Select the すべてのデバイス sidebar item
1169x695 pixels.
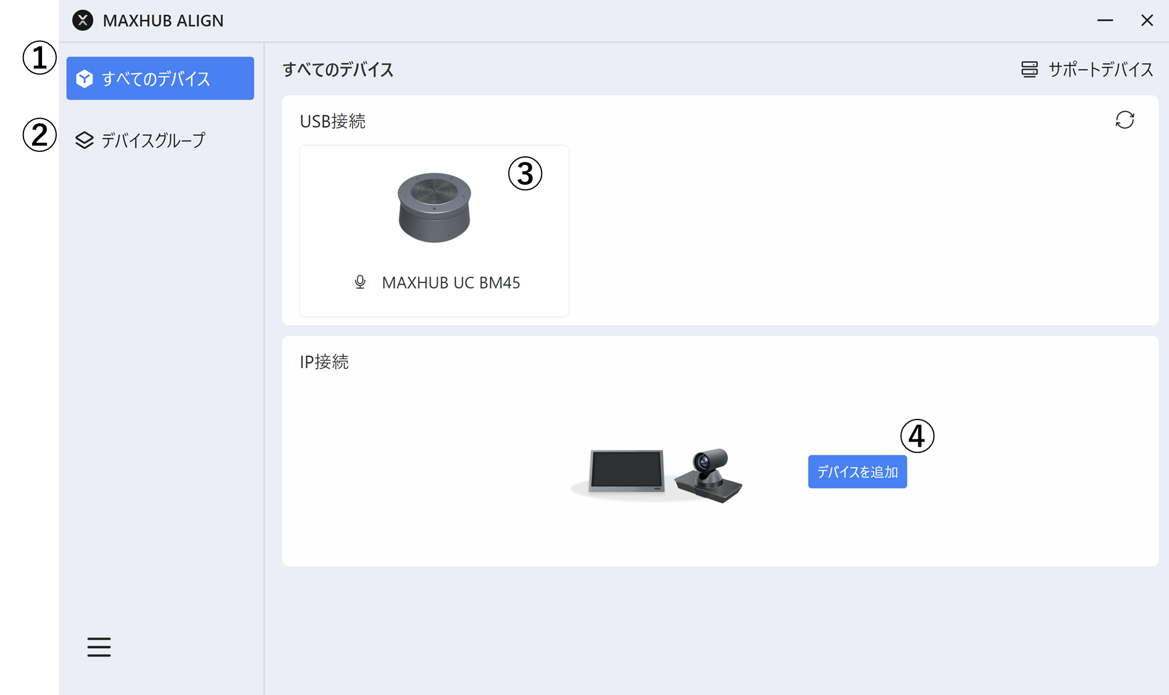click(160, 78)
